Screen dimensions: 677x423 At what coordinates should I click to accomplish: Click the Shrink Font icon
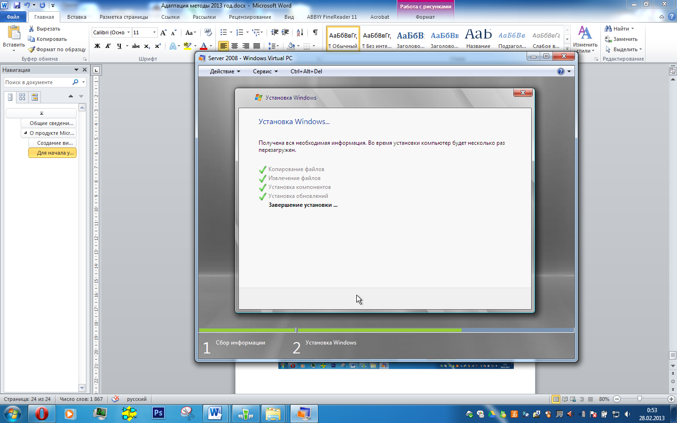click(173, 32)
